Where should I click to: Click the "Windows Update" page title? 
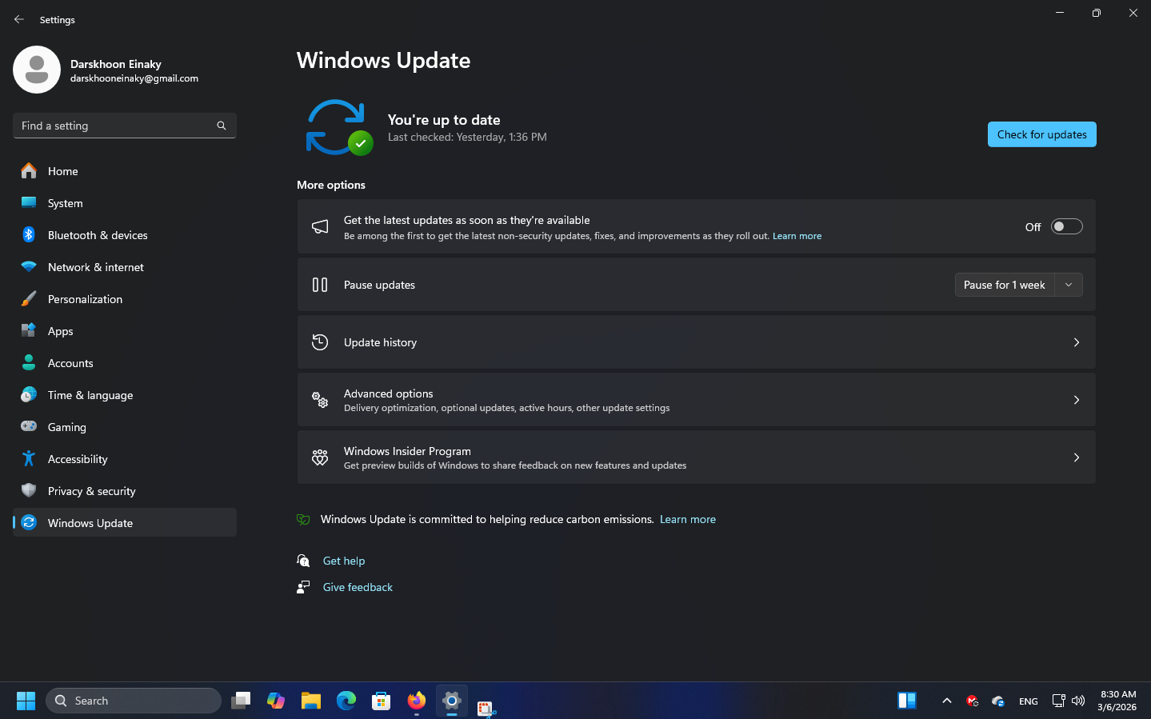coord(383,61)
